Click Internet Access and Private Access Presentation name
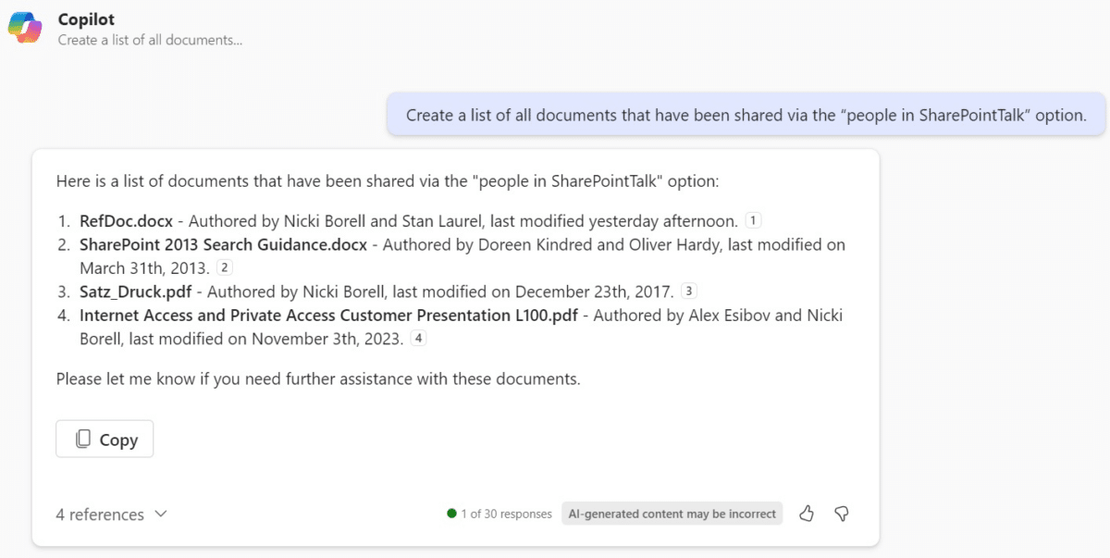This screenshot has height=558, width=1110. pyautogui.click(x=328, y=316)
